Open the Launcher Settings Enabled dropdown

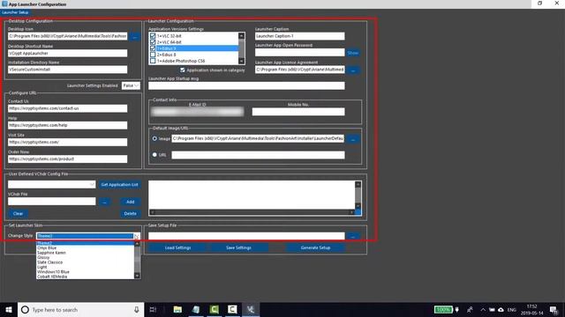click(131, 85)
